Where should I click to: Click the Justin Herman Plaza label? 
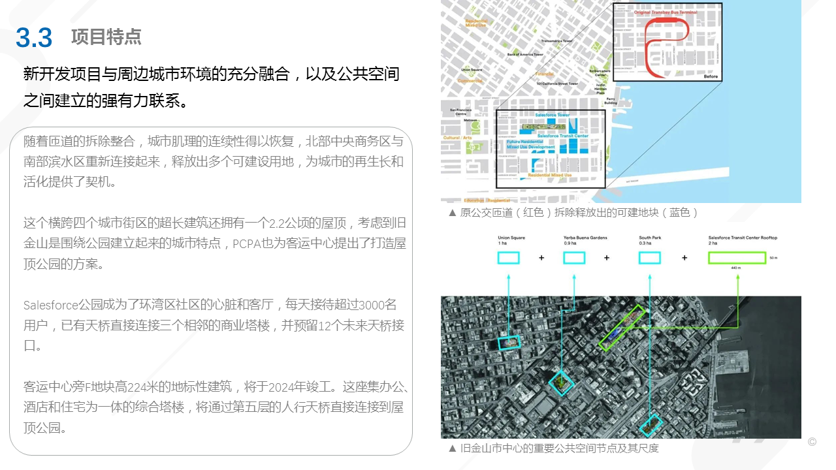click(600, 89)
